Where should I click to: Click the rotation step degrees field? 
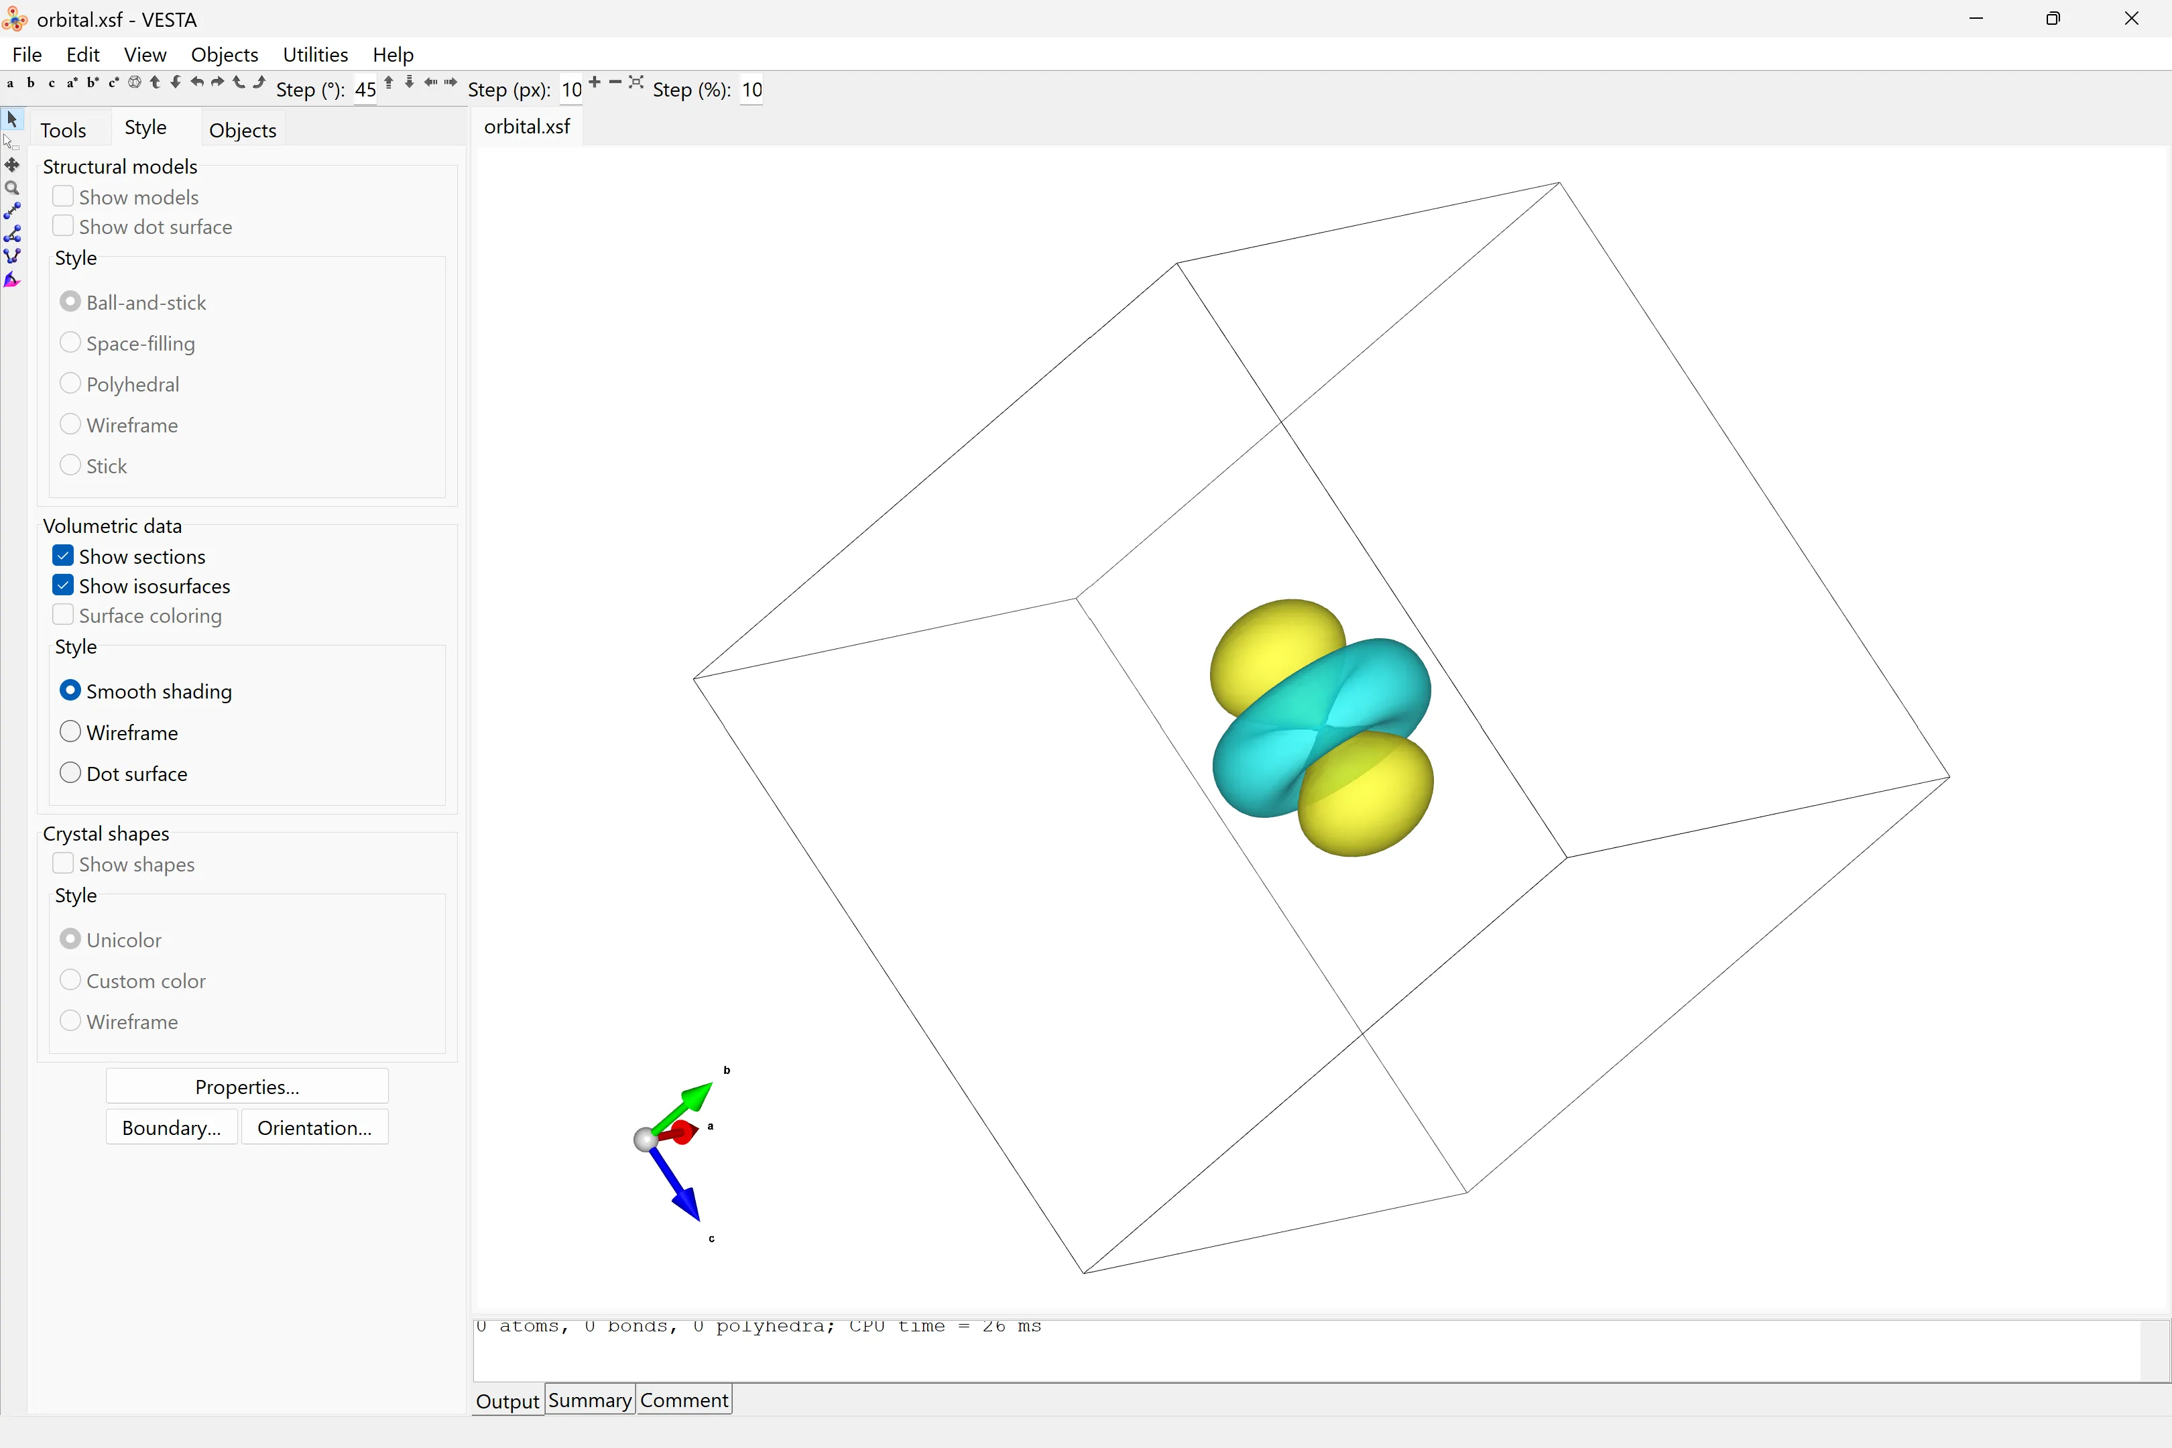click(365, 90)
